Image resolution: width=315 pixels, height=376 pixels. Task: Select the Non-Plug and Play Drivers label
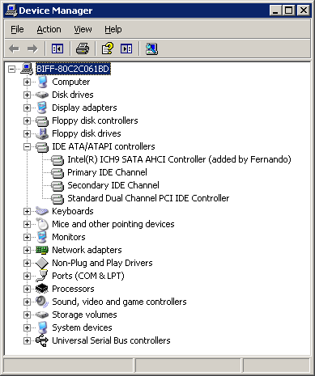pyautogui.click(x=102, y=263)
